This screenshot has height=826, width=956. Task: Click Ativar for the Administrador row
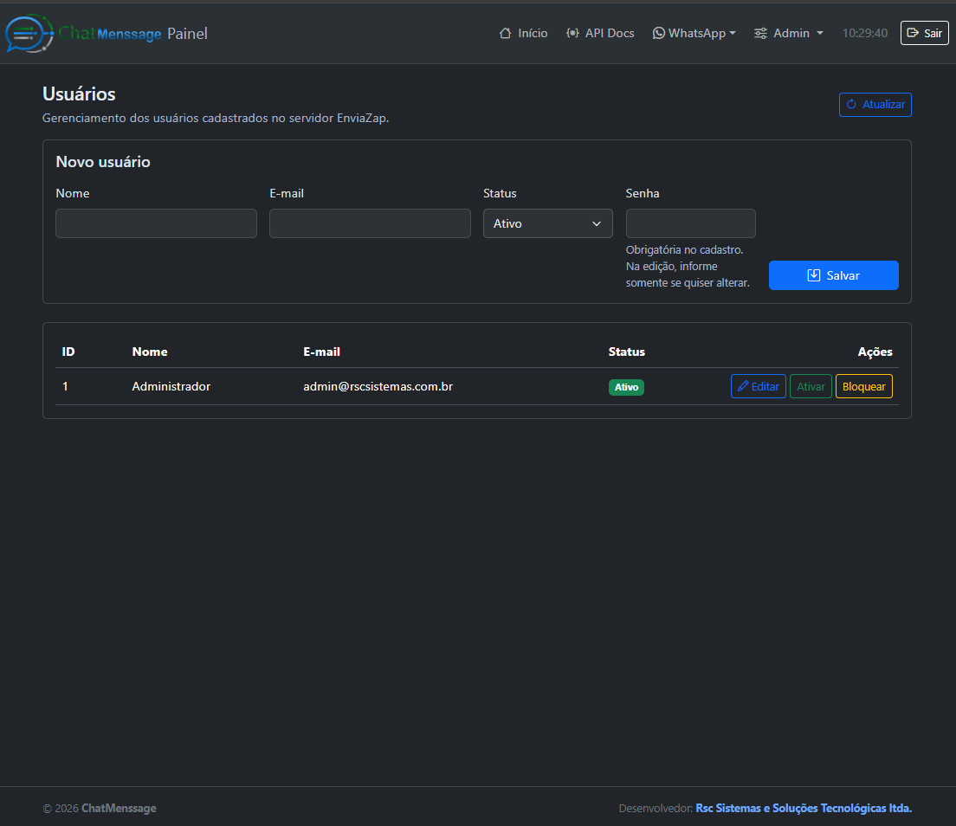pos(811,386)
